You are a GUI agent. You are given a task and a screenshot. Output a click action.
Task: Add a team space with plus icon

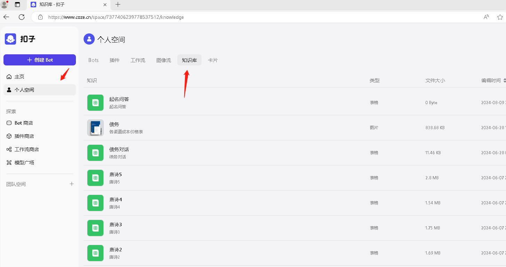point(72,184)
